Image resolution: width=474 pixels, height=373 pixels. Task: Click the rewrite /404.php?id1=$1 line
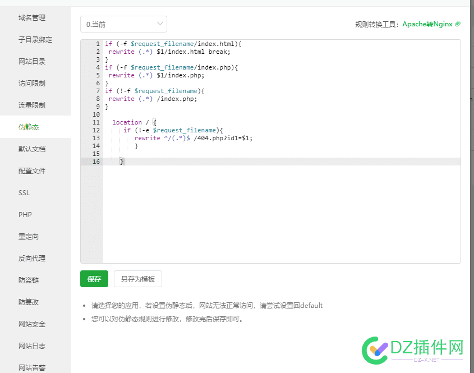(x=193, y=138)
